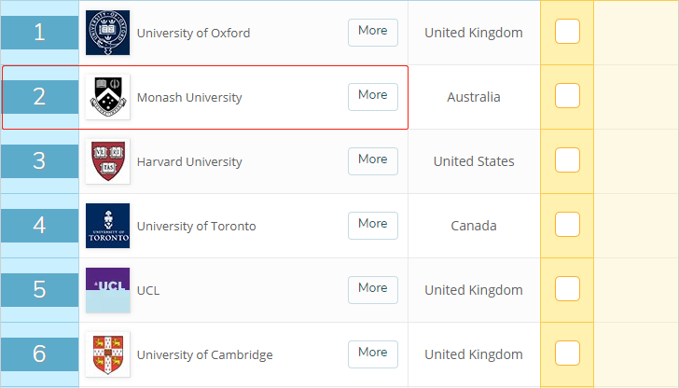679x388 pixels.
Task: Check the compare box for Monash University
Action: click(x=567, y=96)
